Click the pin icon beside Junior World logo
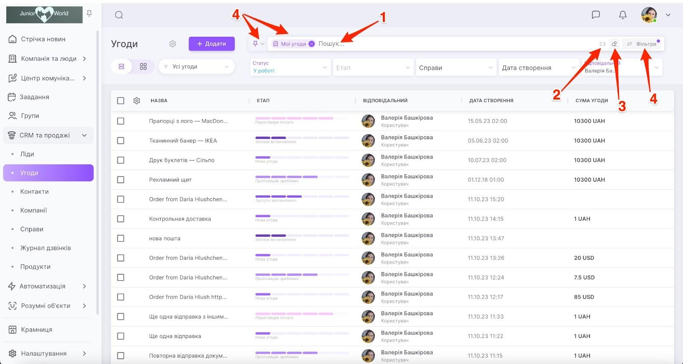 coord(89,14)
